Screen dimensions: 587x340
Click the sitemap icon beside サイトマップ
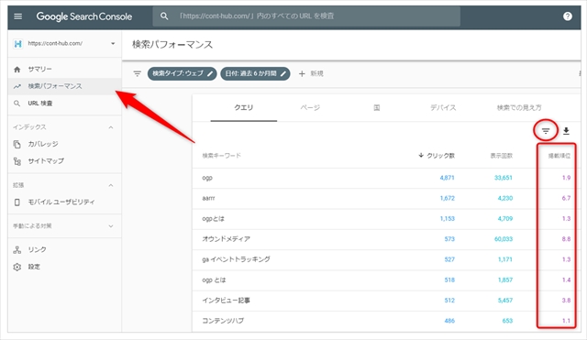pyautogui.click(x=17, y=161)
